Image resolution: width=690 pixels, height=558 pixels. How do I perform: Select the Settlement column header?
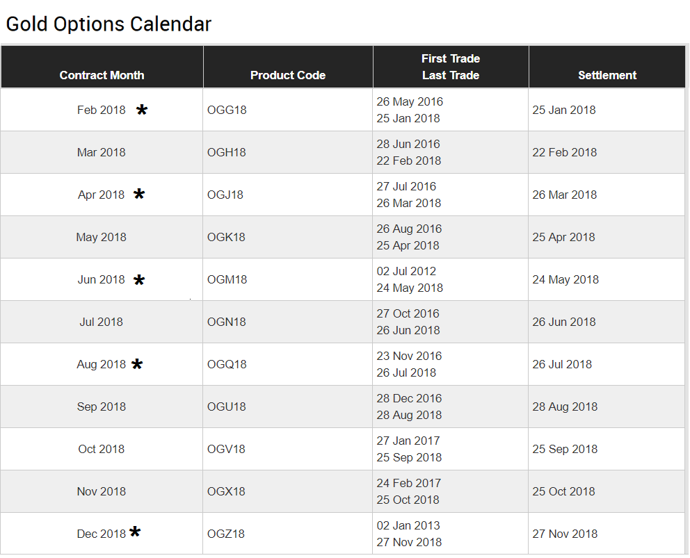point(607,75)
